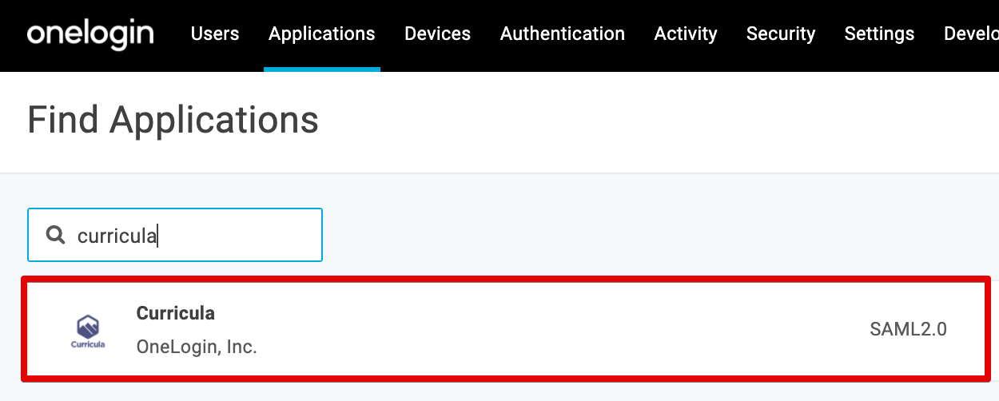Select the Curricula mountain logo icon
999x401 pixels.
click(x=88, y=327)
